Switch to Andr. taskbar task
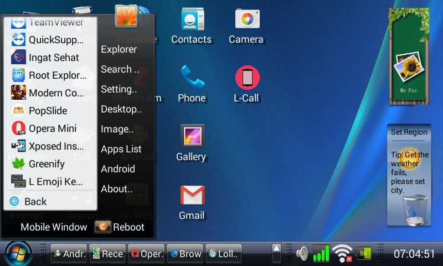Image resolution: width=443 pixels, height=266 pixels. coord(69,254)
